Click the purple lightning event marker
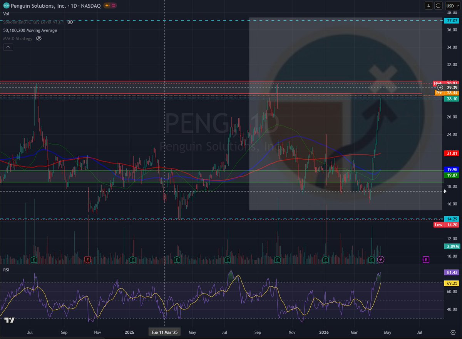Viewport: 462px width, 339px height. [x=381, y=260]
